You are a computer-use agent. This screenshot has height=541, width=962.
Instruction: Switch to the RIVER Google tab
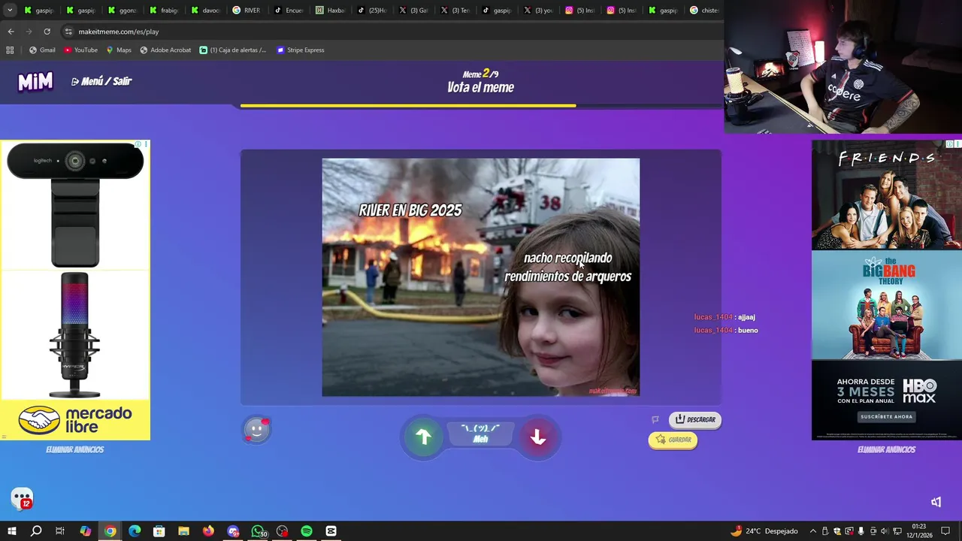[x=247, y=11]
